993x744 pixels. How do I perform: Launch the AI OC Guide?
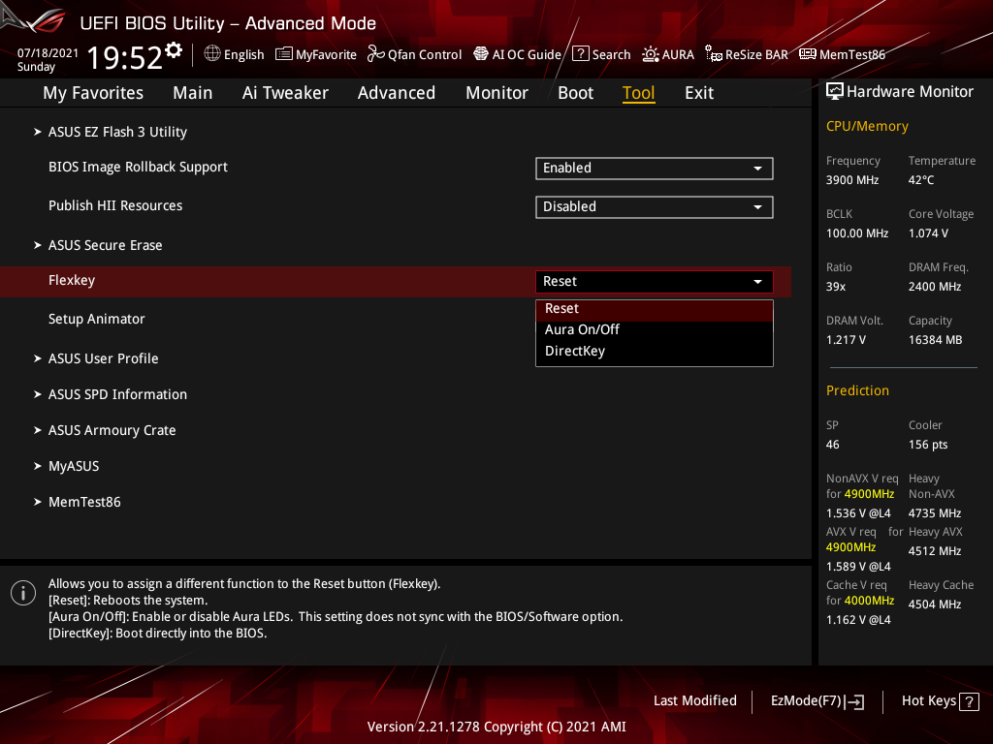tap(517, 54)
